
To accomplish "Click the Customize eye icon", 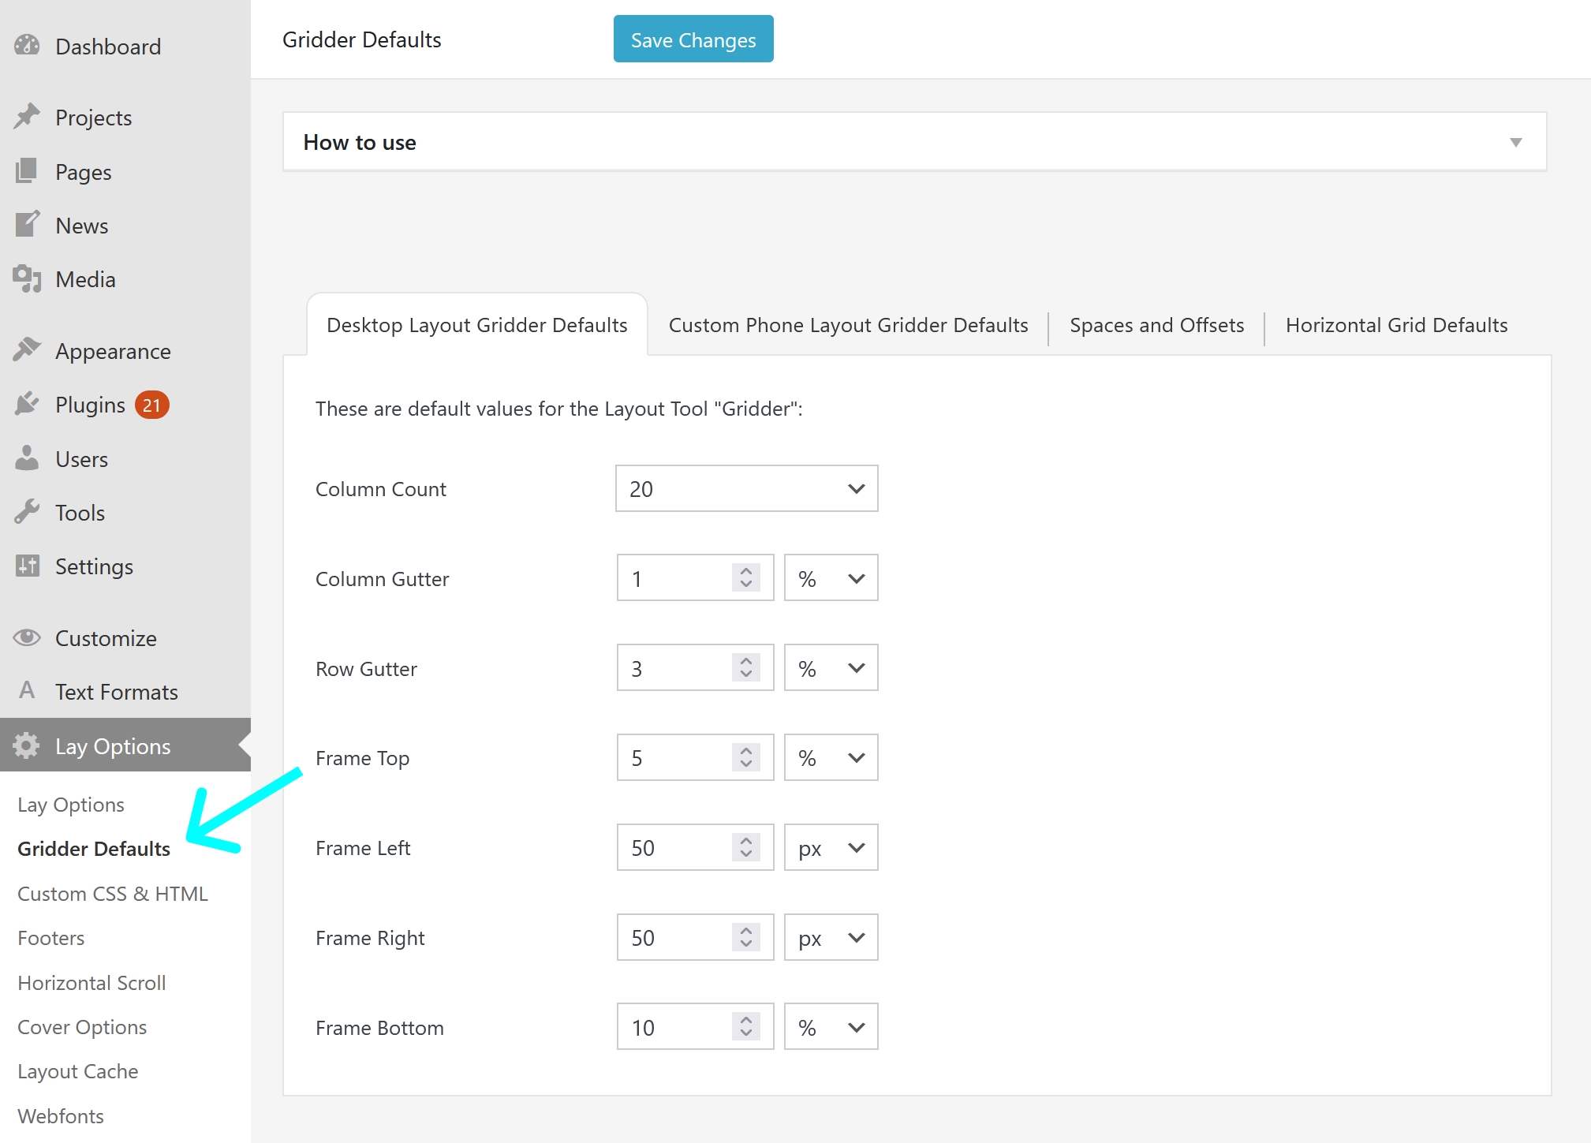I will click(27, 637).
